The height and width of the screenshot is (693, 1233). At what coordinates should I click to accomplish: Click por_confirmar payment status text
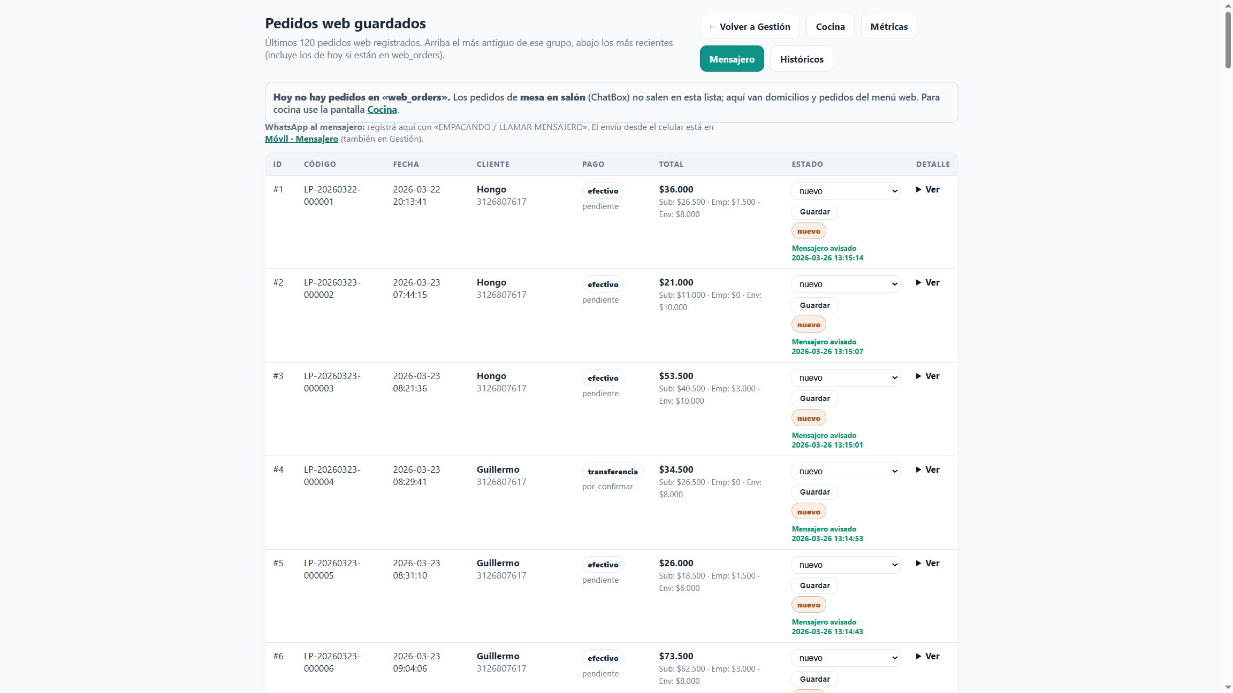[607, 487]
